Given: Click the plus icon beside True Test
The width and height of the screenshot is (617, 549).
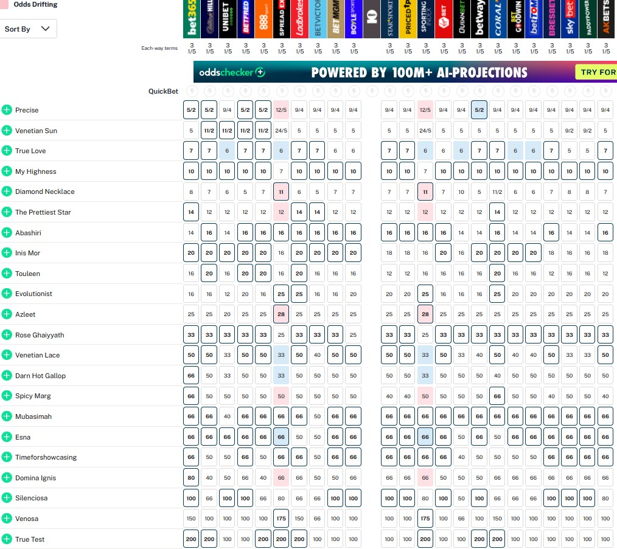Looking at the screenshot, I should (x=7, y=539).
